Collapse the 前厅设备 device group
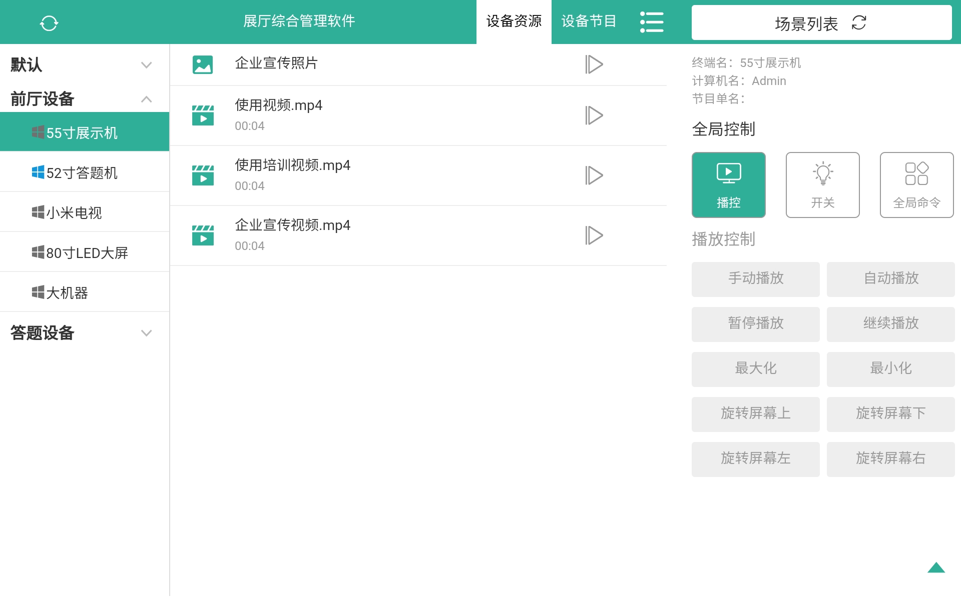The height and width of the screenshot is (600, 961). click(x=147, y=99)
